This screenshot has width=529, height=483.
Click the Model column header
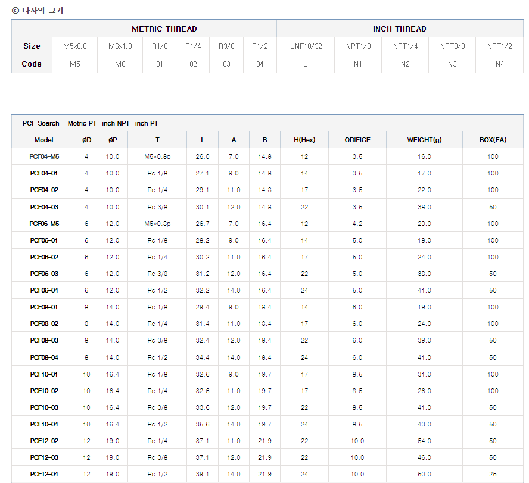point(44,140)
